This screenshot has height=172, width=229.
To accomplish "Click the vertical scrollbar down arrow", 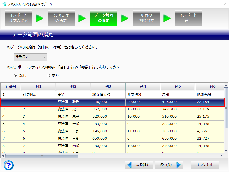I will click(226, 150).
